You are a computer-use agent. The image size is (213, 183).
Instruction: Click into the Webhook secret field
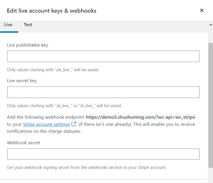pyautogui.click(x=103, y=154)
